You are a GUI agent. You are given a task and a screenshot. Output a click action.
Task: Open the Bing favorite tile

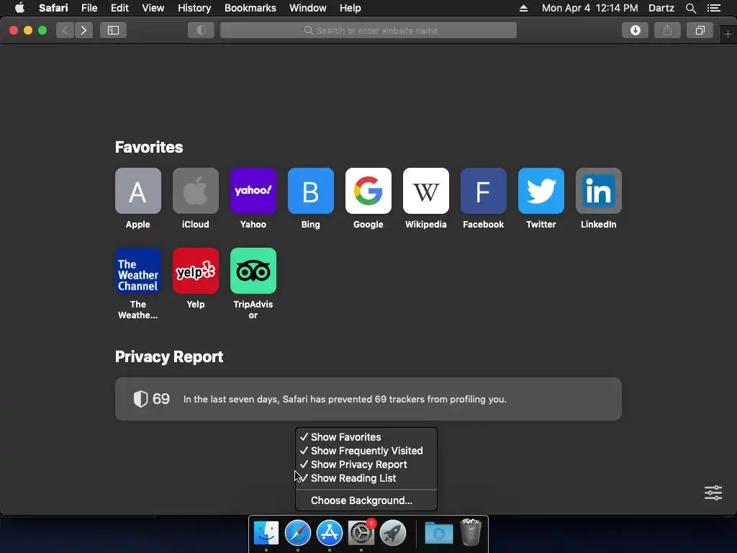311,191
